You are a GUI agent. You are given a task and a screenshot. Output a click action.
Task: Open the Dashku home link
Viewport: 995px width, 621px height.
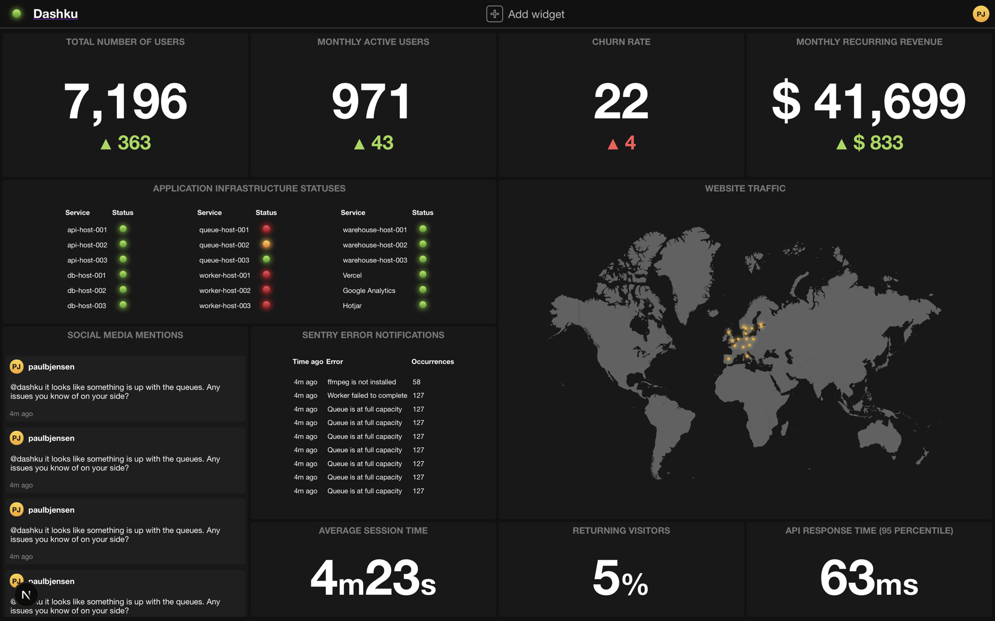[x=55, y=14]
